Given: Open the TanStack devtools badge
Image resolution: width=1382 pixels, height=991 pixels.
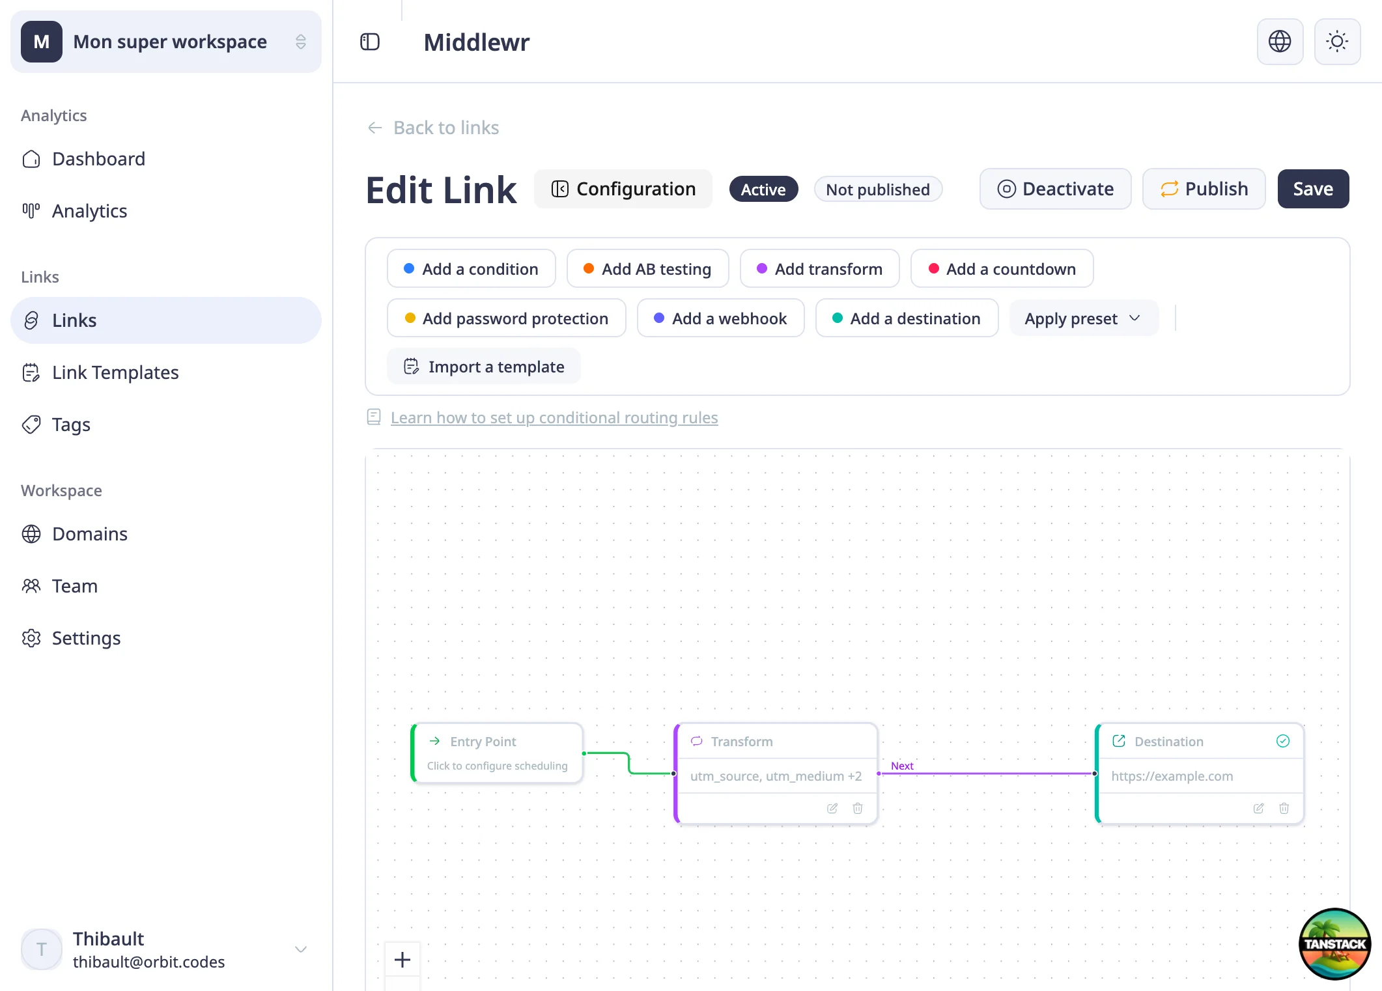Looking at the screenshot, I should click(1334, 943).
